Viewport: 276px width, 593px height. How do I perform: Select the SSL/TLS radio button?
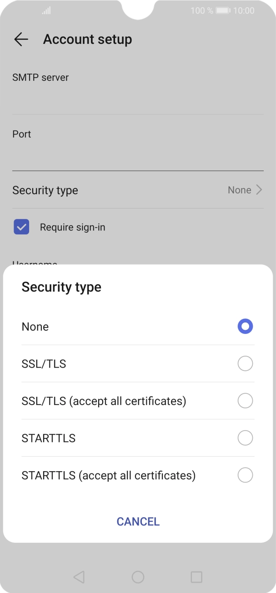tap(245, 364)
